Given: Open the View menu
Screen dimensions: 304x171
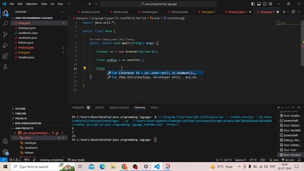Looking at the screenshot, I should click(x=44, y=4).
